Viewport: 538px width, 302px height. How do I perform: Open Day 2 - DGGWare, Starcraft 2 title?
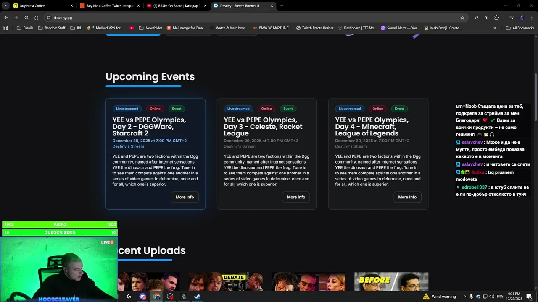click(149, 127)
